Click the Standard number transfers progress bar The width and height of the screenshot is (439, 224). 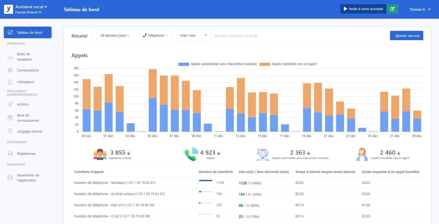(205, 181)
